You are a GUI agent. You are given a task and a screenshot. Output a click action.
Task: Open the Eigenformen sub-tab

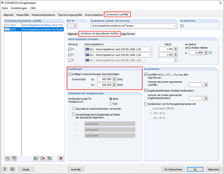click(x=128, y=34)
